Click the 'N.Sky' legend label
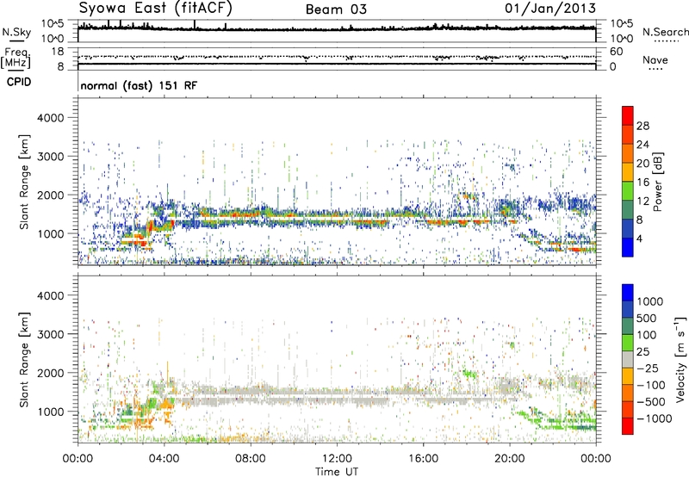The image size is (689, 477). [16, 32]
